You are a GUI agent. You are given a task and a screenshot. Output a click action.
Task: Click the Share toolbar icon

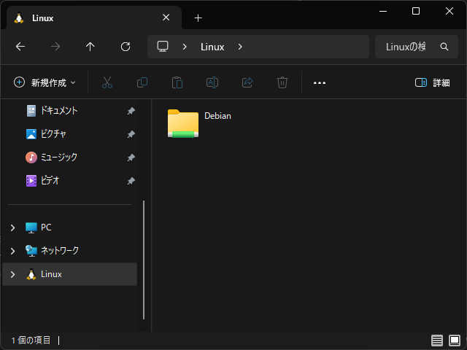tap(247, 82)
